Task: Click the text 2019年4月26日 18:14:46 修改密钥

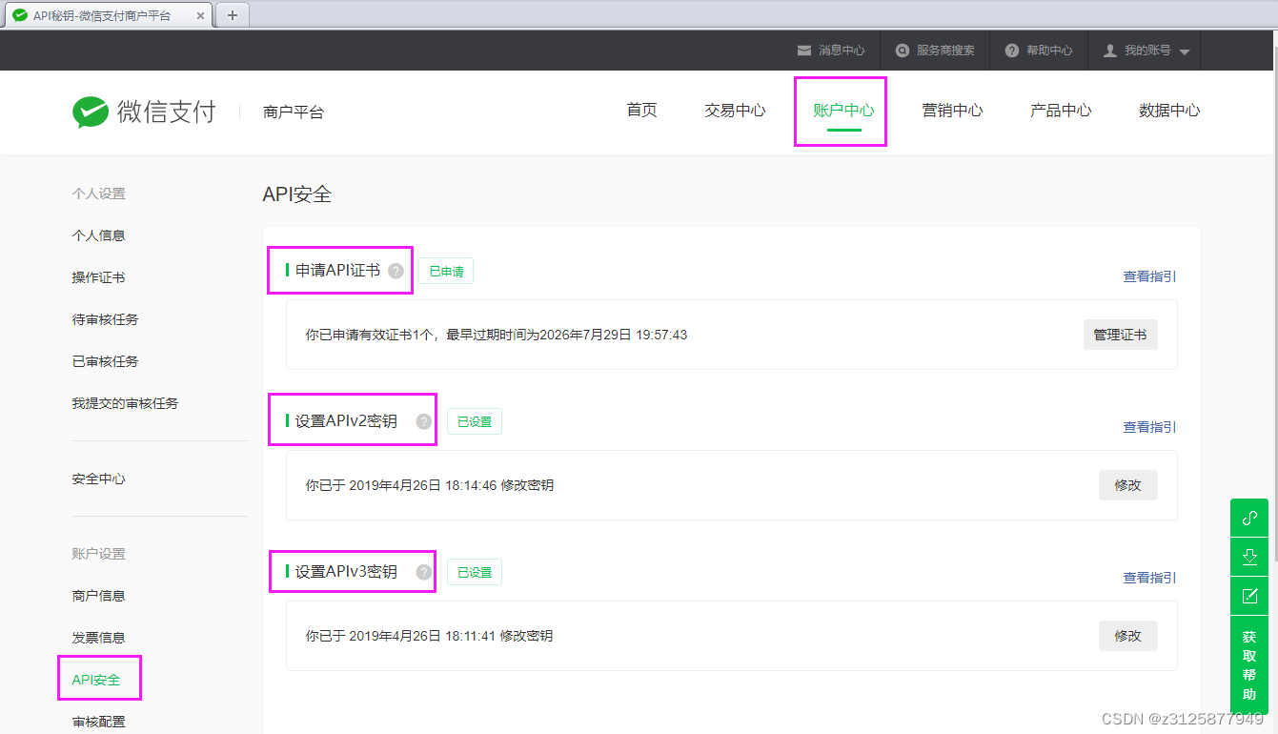Action: (x=451, y=485)
